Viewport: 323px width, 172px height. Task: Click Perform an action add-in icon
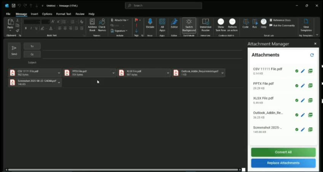[232, 25]
